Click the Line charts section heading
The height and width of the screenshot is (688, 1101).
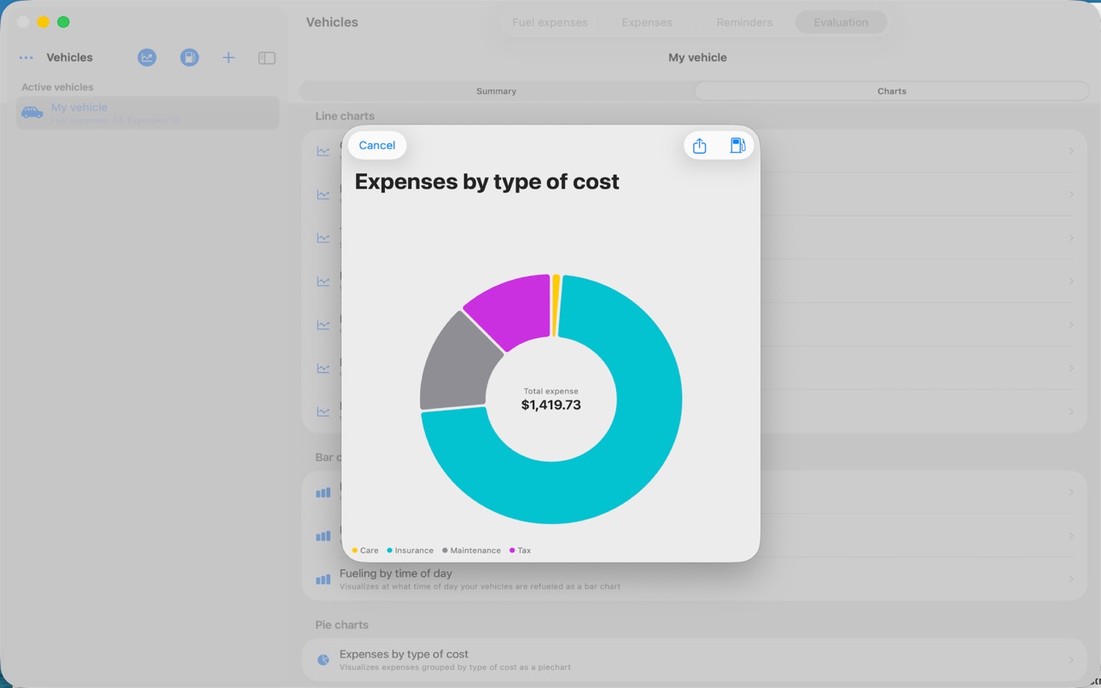pyautogui.click(x=345, y=116)
